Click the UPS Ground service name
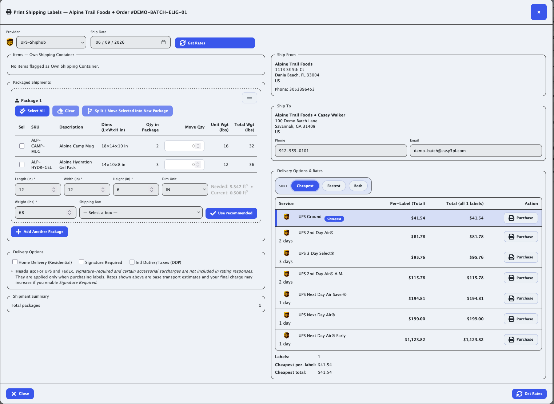 (310, 217)
